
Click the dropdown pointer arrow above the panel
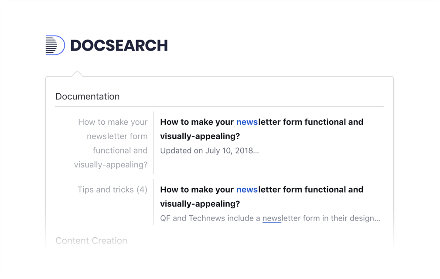pos(77,73)
